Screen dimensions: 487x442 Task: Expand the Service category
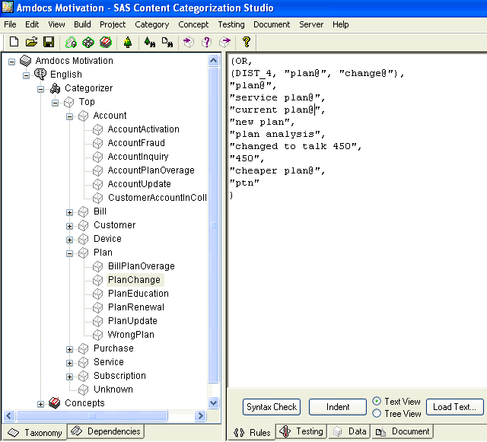69,364
